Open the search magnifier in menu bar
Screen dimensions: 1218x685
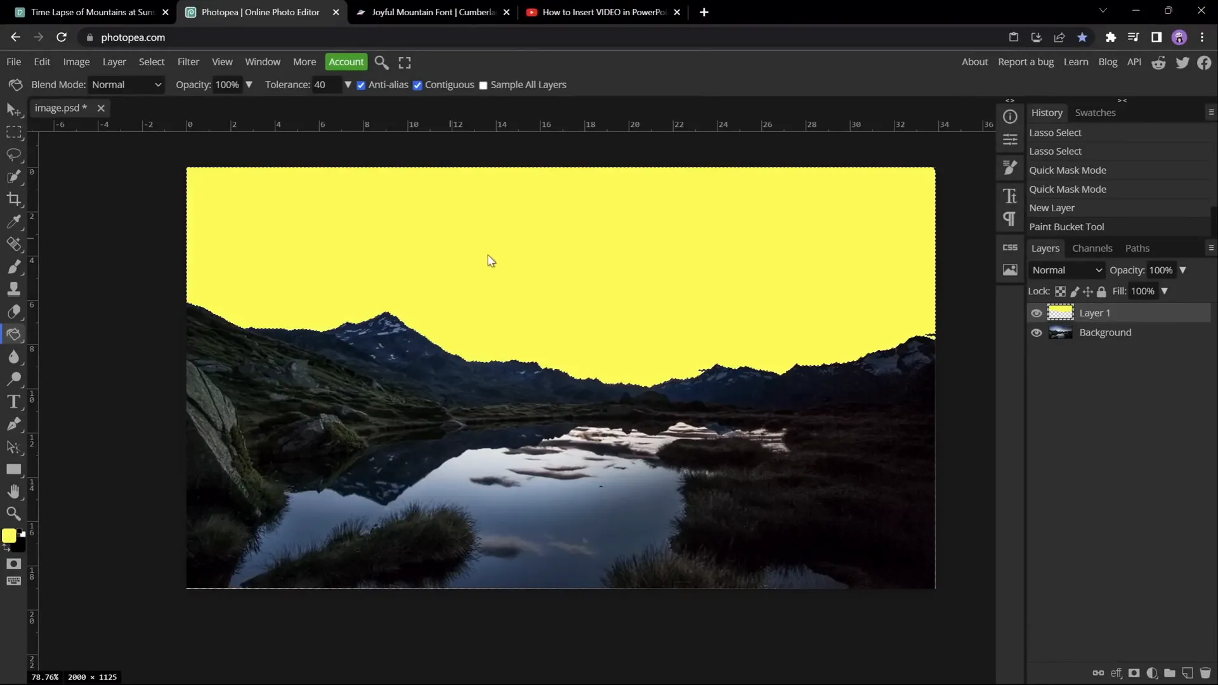(381, 62)
